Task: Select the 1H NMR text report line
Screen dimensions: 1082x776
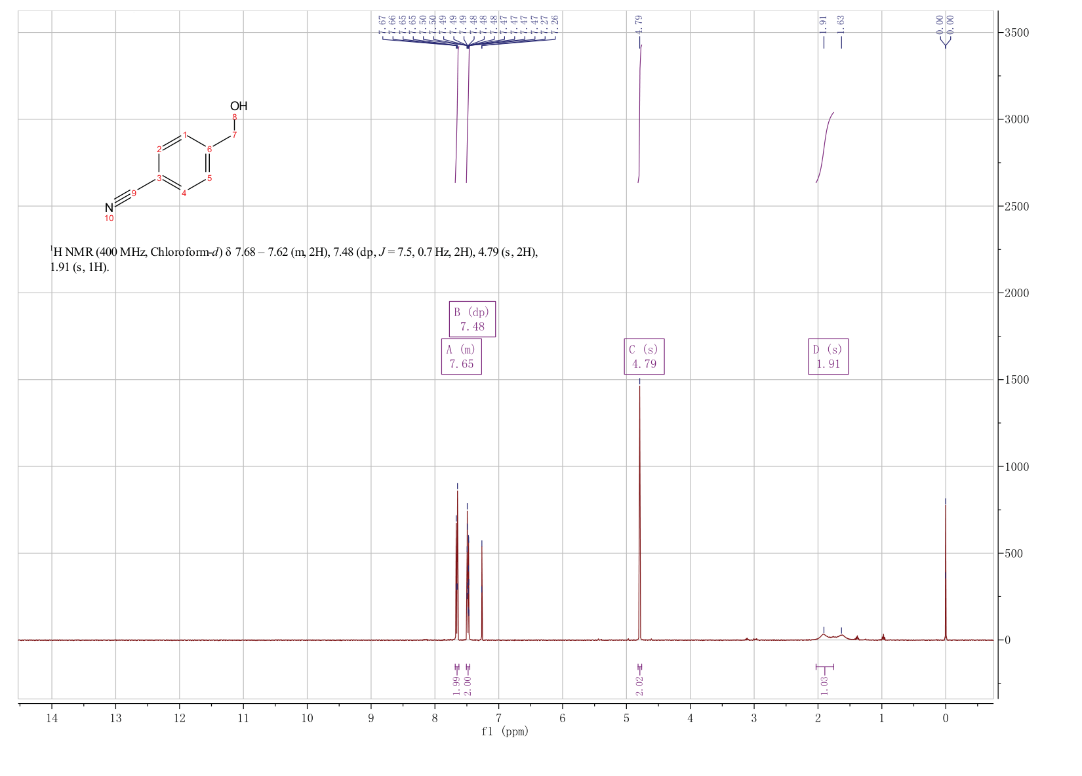Action: coord(294,260)
